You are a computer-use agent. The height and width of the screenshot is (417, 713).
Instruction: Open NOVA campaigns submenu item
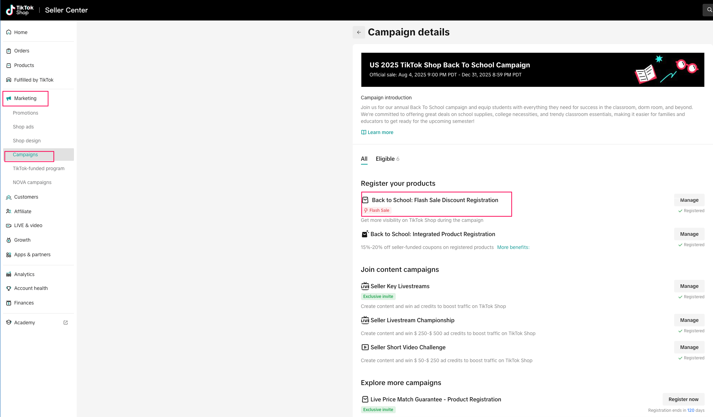point(32,182)
